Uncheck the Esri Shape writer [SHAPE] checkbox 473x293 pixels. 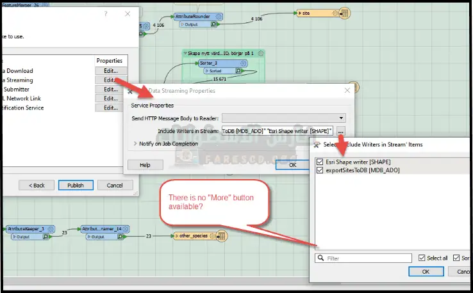[321, 161]
